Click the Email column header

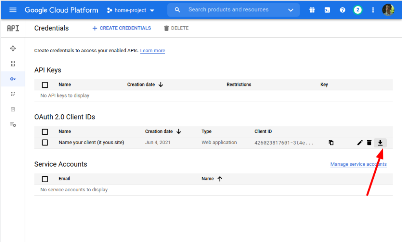coord(64,179)
